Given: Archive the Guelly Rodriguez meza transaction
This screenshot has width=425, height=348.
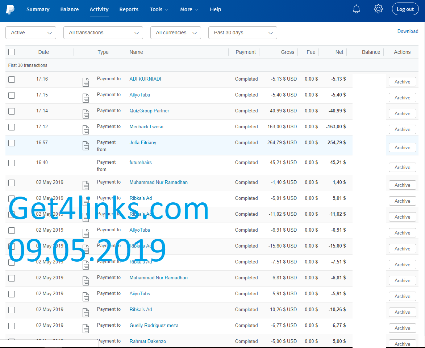Looking at the screenshot, I should pyautogui.click(x=402, y=328).
